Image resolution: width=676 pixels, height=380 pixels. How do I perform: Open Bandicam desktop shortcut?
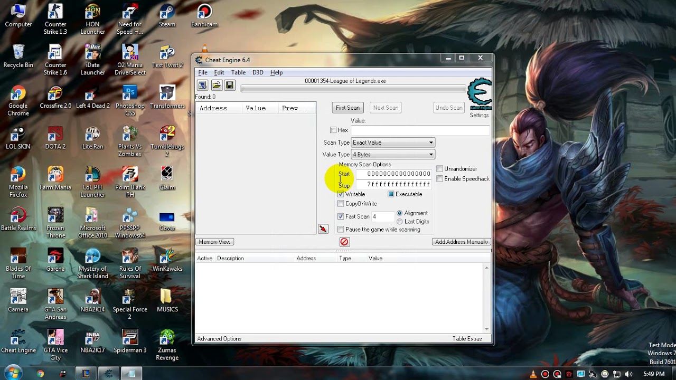(x=204, y=15)
